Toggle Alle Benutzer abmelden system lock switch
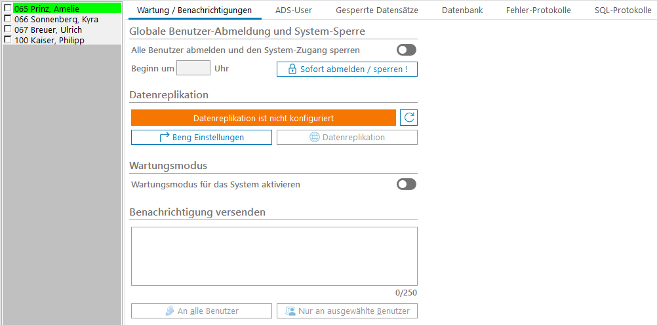 click(x=406, y=50)
